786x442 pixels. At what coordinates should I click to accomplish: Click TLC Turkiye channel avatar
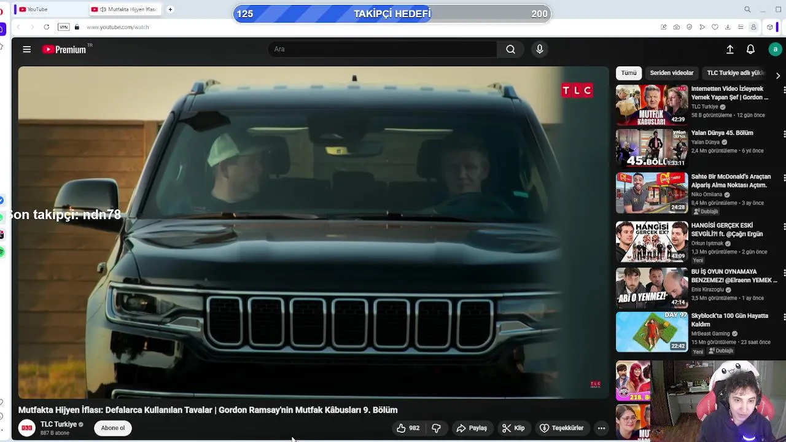pos(26,428)
